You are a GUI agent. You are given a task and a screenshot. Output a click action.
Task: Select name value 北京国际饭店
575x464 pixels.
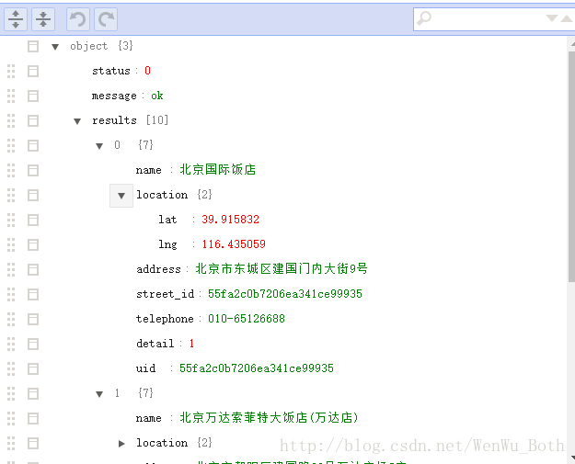coord(217,170)
